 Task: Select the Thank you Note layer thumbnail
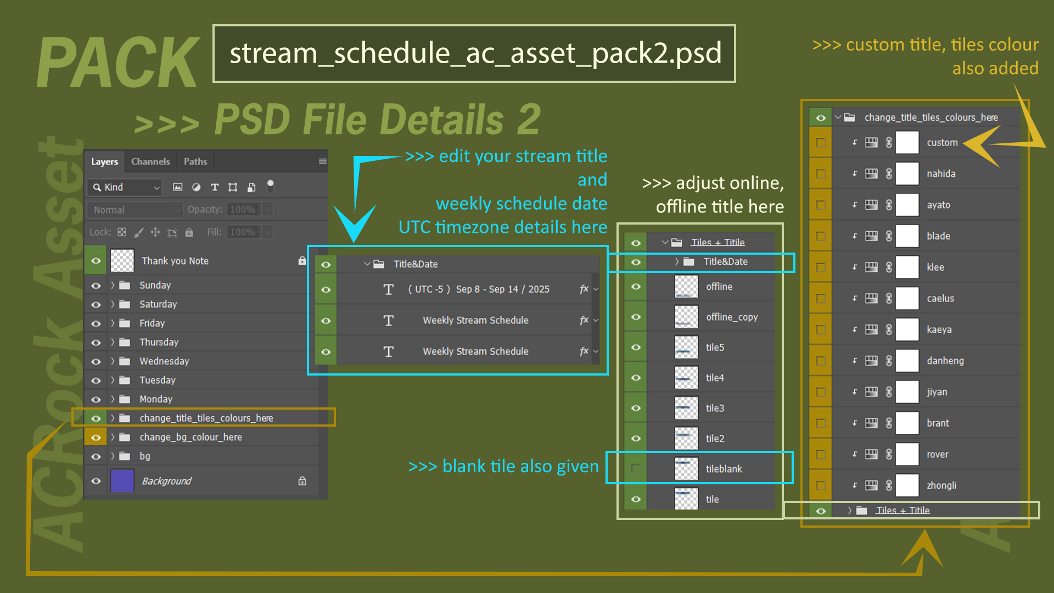[x=122, y=261]
